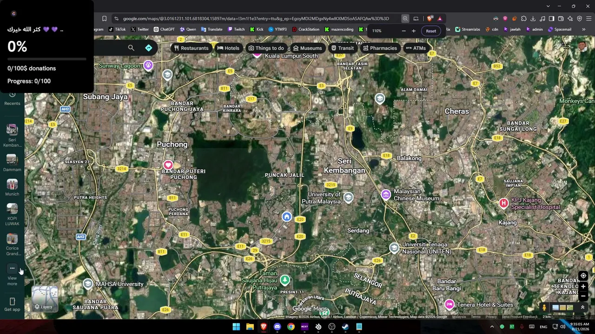The width and height of the screenshot is (595, 334).
Task: Select the Pharmacies category chip
Action: coord(380,48)
